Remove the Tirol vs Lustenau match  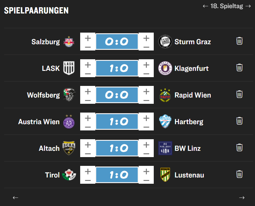(239, 174)
